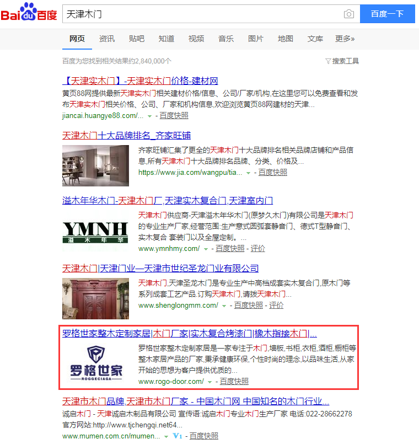Screen dimensions: 419x444
Task: Open 百度快照 for jiancai.huangye88.com result
Action: [x=174, y=115]
